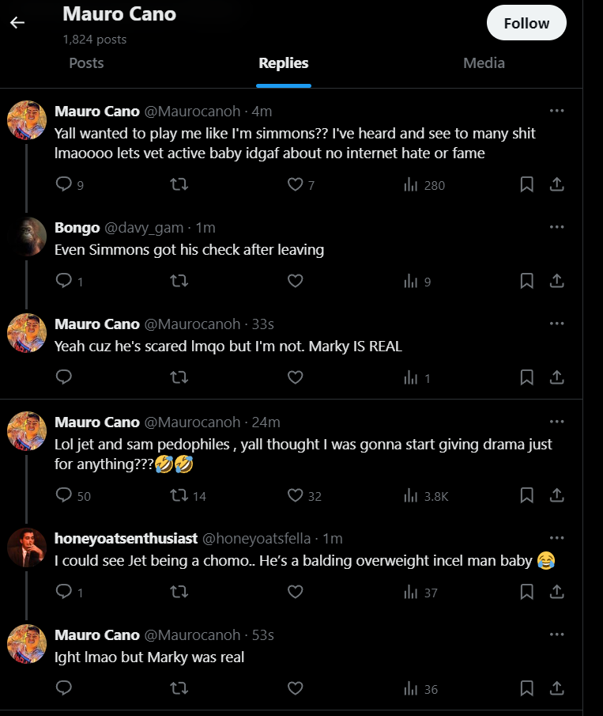This screenshot has height=716, width=603.
Task: Like the 'play me like I'm simmons' post
Action: pos(296,184)
